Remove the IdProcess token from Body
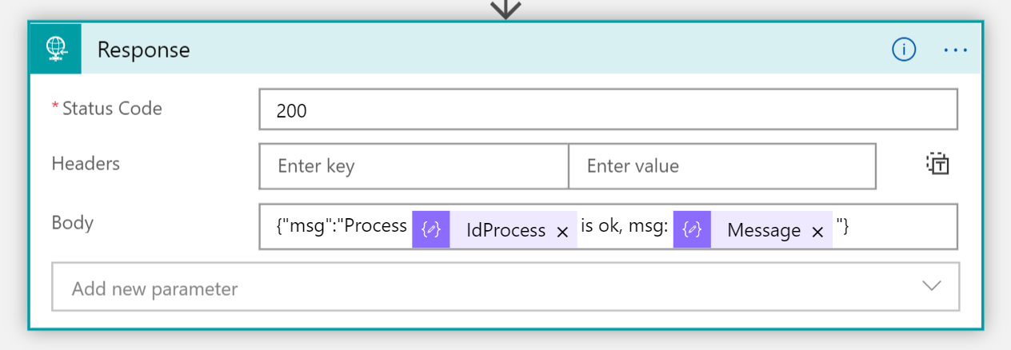The image size is (1011, 350). [562, 232]
